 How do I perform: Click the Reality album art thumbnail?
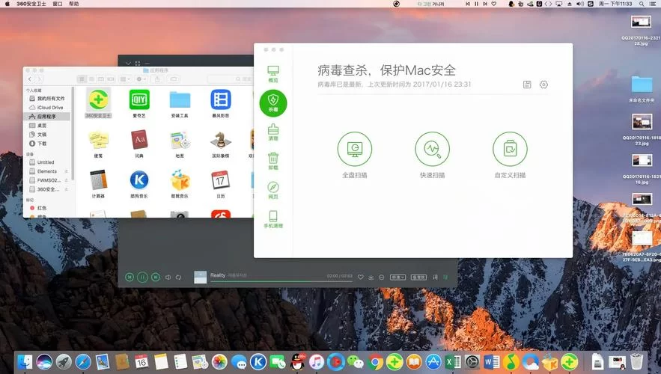(200, 277)
